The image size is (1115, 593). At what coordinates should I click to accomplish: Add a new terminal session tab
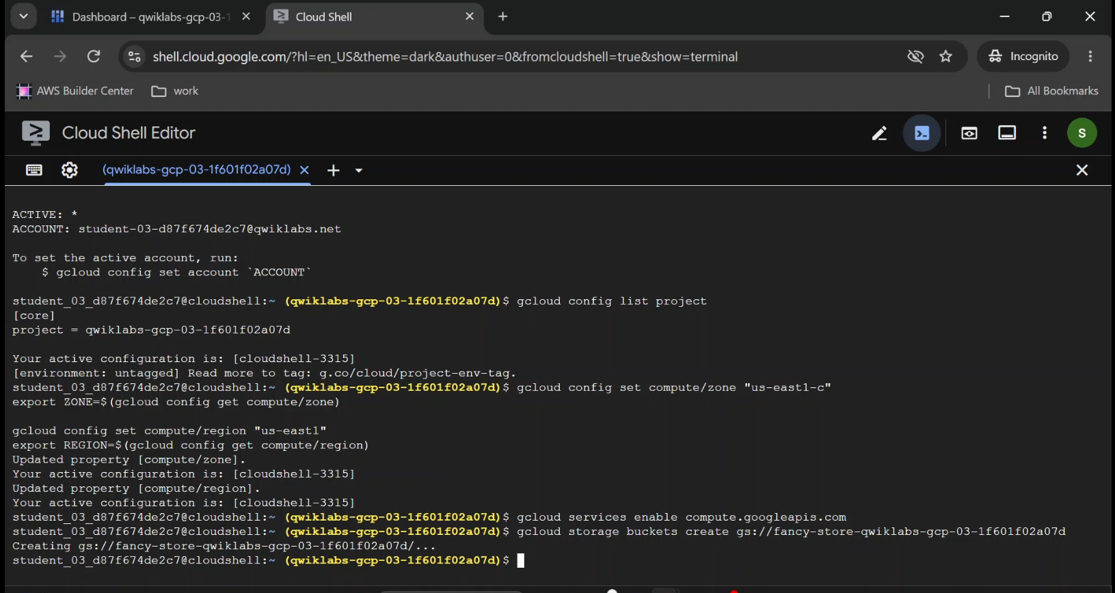pos(334,170)
